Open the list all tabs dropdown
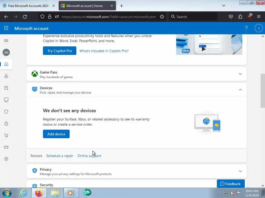Image resolution: width=265 pixels, height=198 pixels. tap(223, 6)
